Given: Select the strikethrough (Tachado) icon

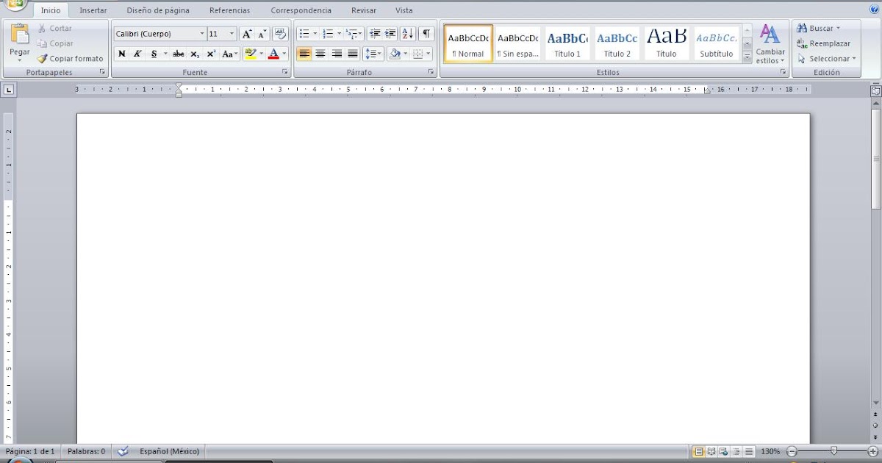Looking at the screenshot, I should coord(179,54).
